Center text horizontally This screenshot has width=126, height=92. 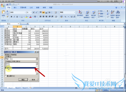(43, 17)
